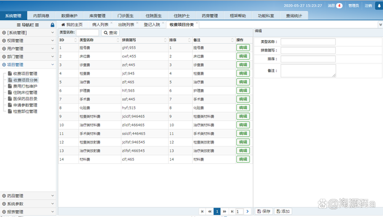
Task: Close the 登记入院 tab
Action: 163,23
